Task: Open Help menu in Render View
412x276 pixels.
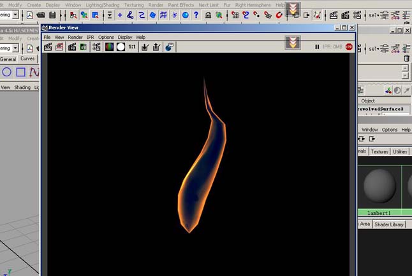Action: tap(141, 38)
